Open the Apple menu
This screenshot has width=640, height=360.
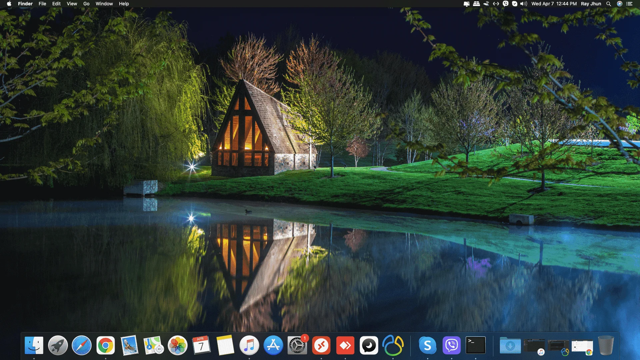[x=9, y=4]
